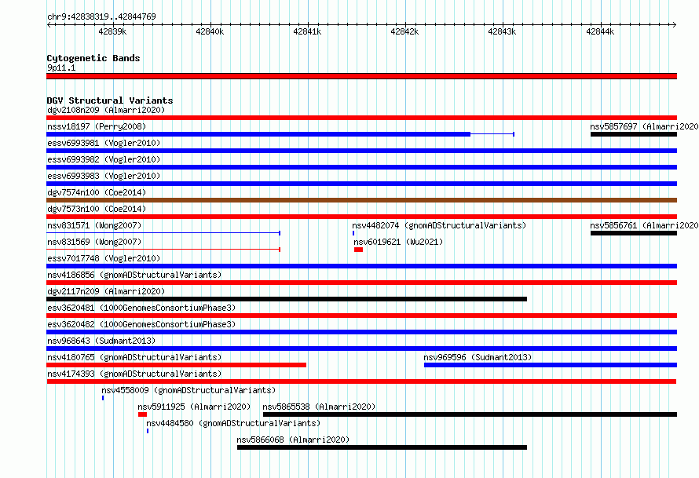The height and width of the screenshot is (478, 699).
Task: Click the nsv4558009 (gnomADStructuralVariants) label
Action: tap(188, 390)
